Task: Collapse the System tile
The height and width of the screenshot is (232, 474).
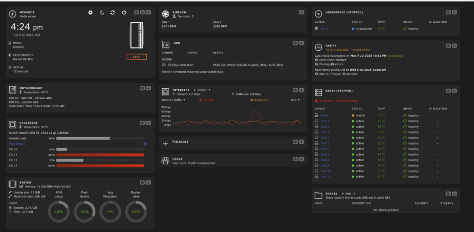Action: [x=148, y=183]
